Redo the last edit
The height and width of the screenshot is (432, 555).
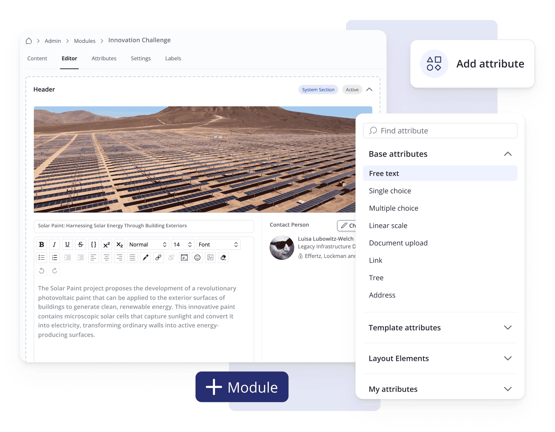point(54,271)
